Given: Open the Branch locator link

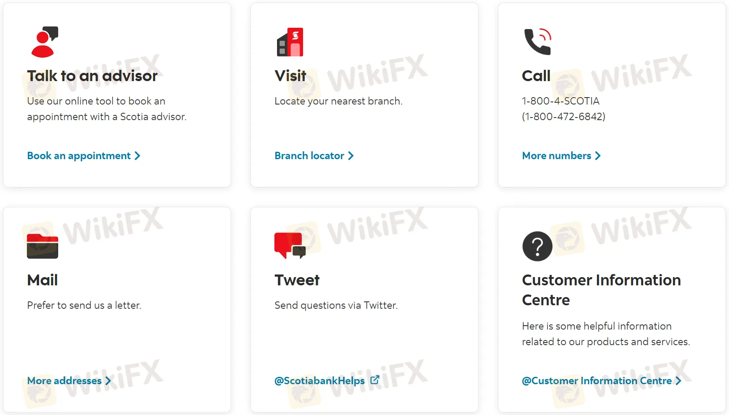Looking at the screenshot, I should coord(309,156).
